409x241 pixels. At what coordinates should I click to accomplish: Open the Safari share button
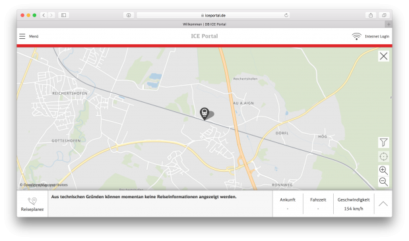pyautogui.click(x=371, y=15)
